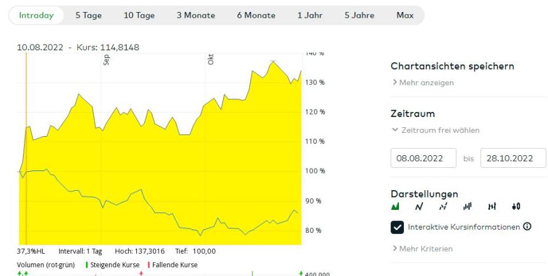Select the 5 Jahre time range
548x276 pixels.
click(359, 15)
